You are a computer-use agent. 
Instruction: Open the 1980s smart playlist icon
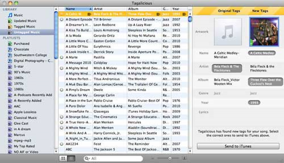click(10, 89)
